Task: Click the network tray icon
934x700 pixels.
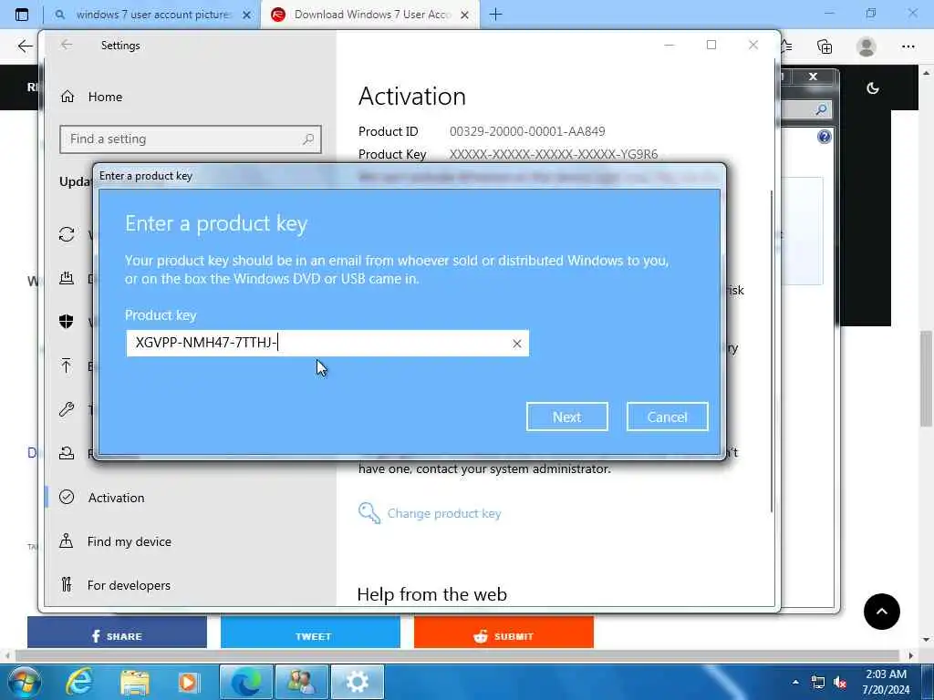Action: coord(818,683)
